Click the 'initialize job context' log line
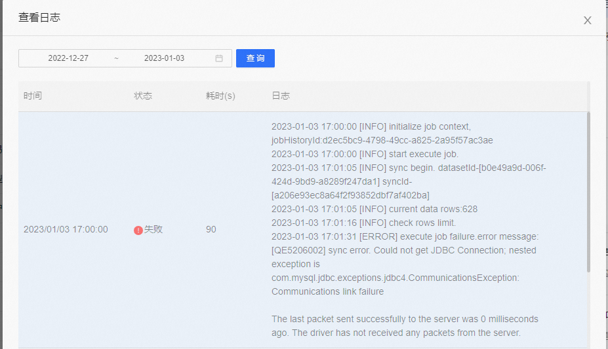This screenshot has height=349, width=608. tap(371, 126)
